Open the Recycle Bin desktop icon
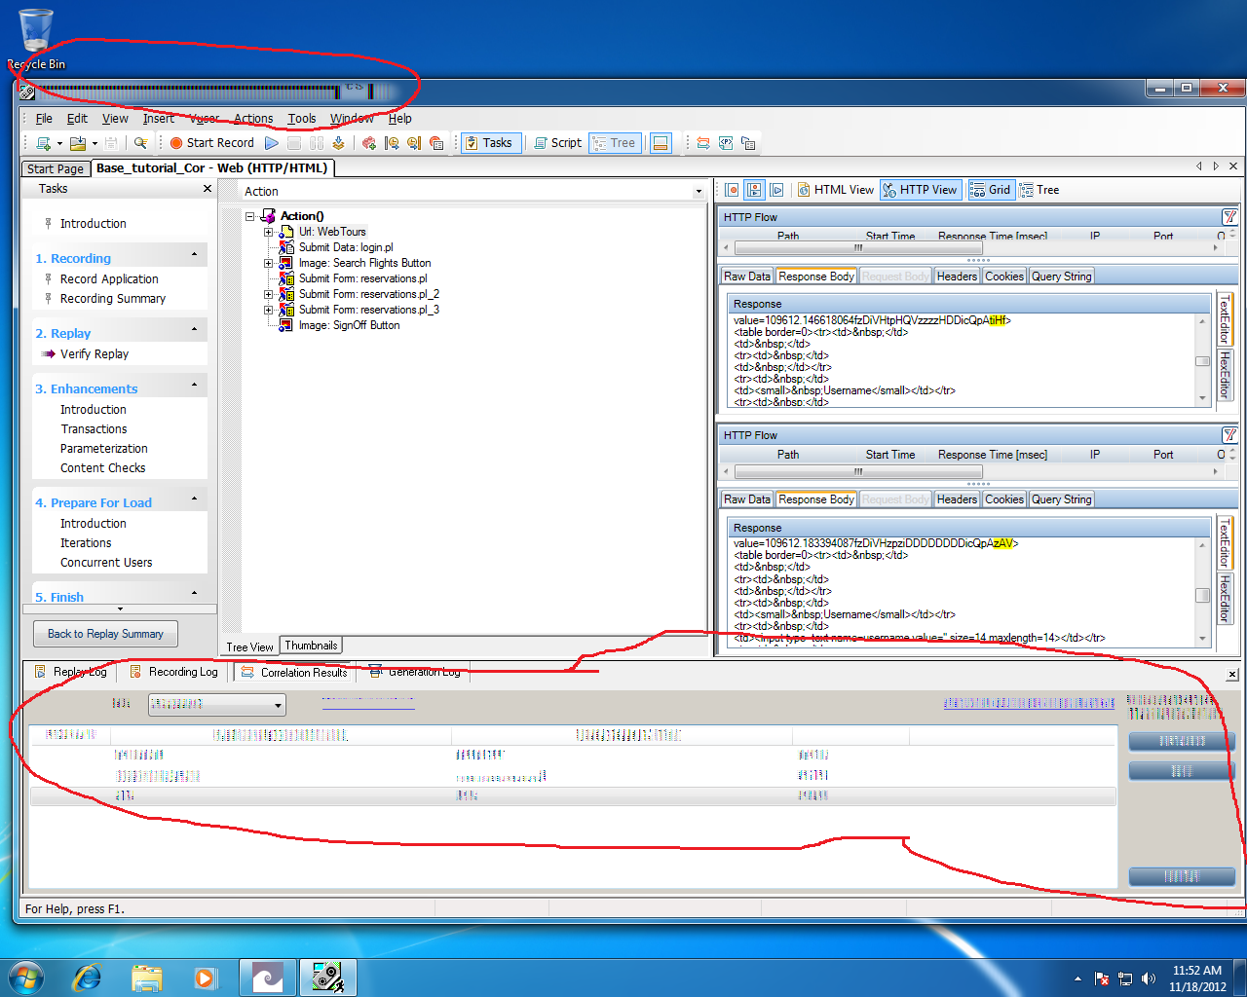This screenshot has width=1247, height=997. point(36,39)
